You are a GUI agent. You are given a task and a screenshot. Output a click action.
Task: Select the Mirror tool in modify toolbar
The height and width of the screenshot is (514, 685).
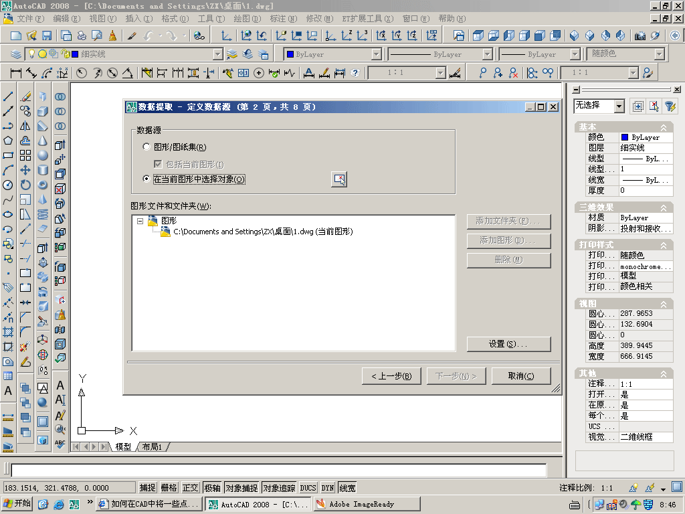(25, 126)
